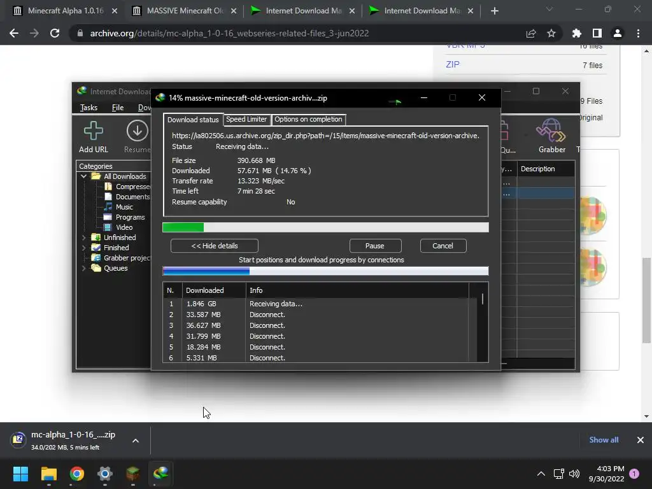Go back to previous page
Image resolution: width=652 pixels, height=489 pixels.
coord(14,33)
